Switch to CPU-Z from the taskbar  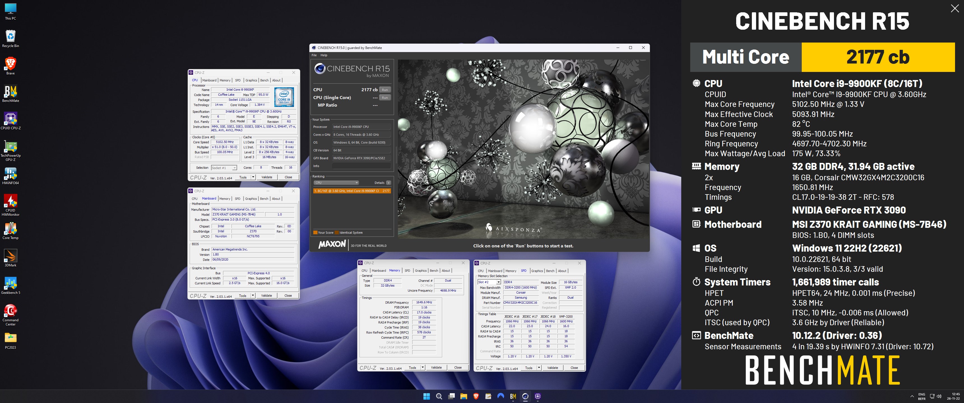pyautogui.click(x=538, y=396)
